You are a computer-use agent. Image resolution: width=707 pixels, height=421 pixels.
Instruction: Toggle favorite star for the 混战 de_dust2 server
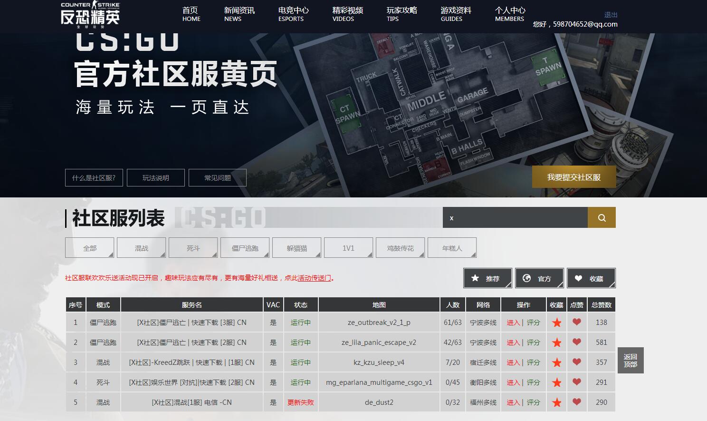[x=556, y=402]
